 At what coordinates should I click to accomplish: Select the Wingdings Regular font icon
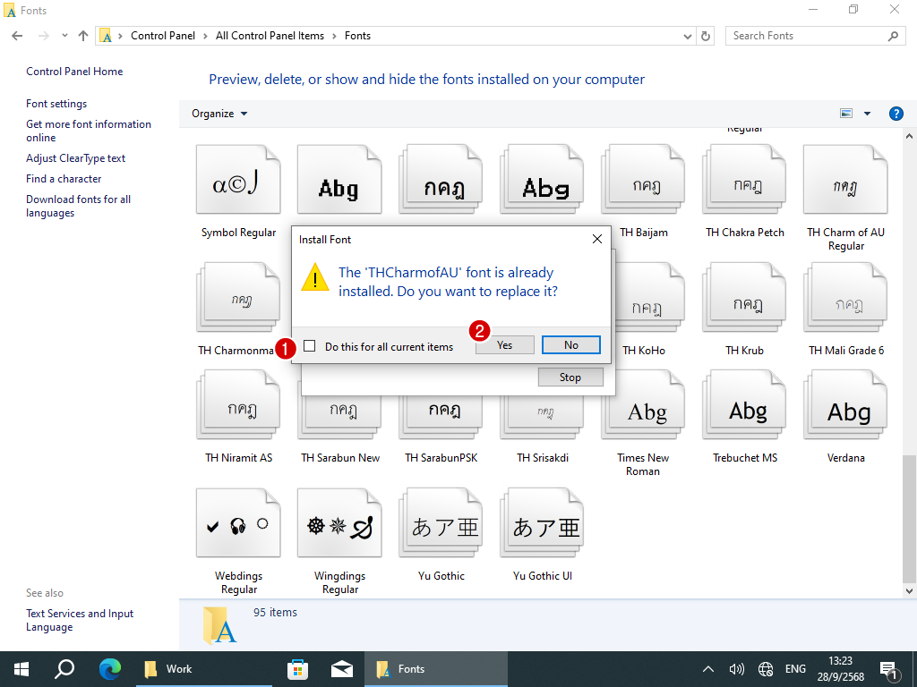point(339,527)
